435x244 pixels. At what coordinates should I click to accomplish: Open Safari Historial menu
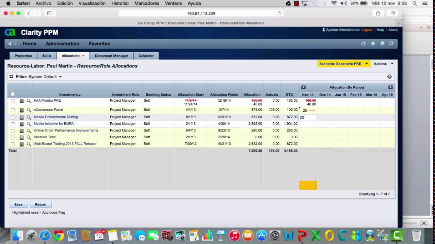(120, 3)
